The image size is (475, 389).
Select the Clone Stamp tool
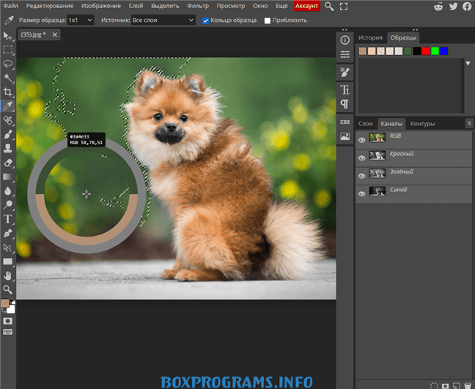pyautogui.click(x=7, y=148)
